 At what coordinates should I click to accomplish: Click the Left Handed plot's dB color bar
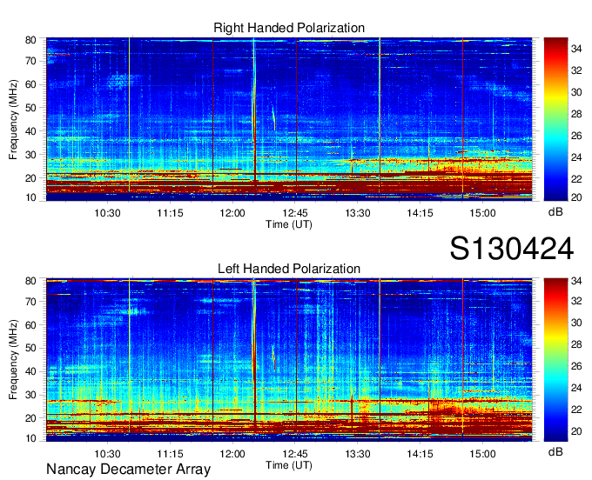(555, 360)
